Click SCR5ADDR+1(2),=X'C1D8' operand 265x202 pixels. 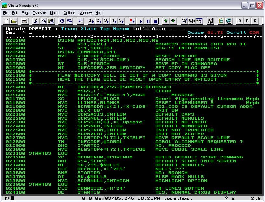click(x=113, y=107)
